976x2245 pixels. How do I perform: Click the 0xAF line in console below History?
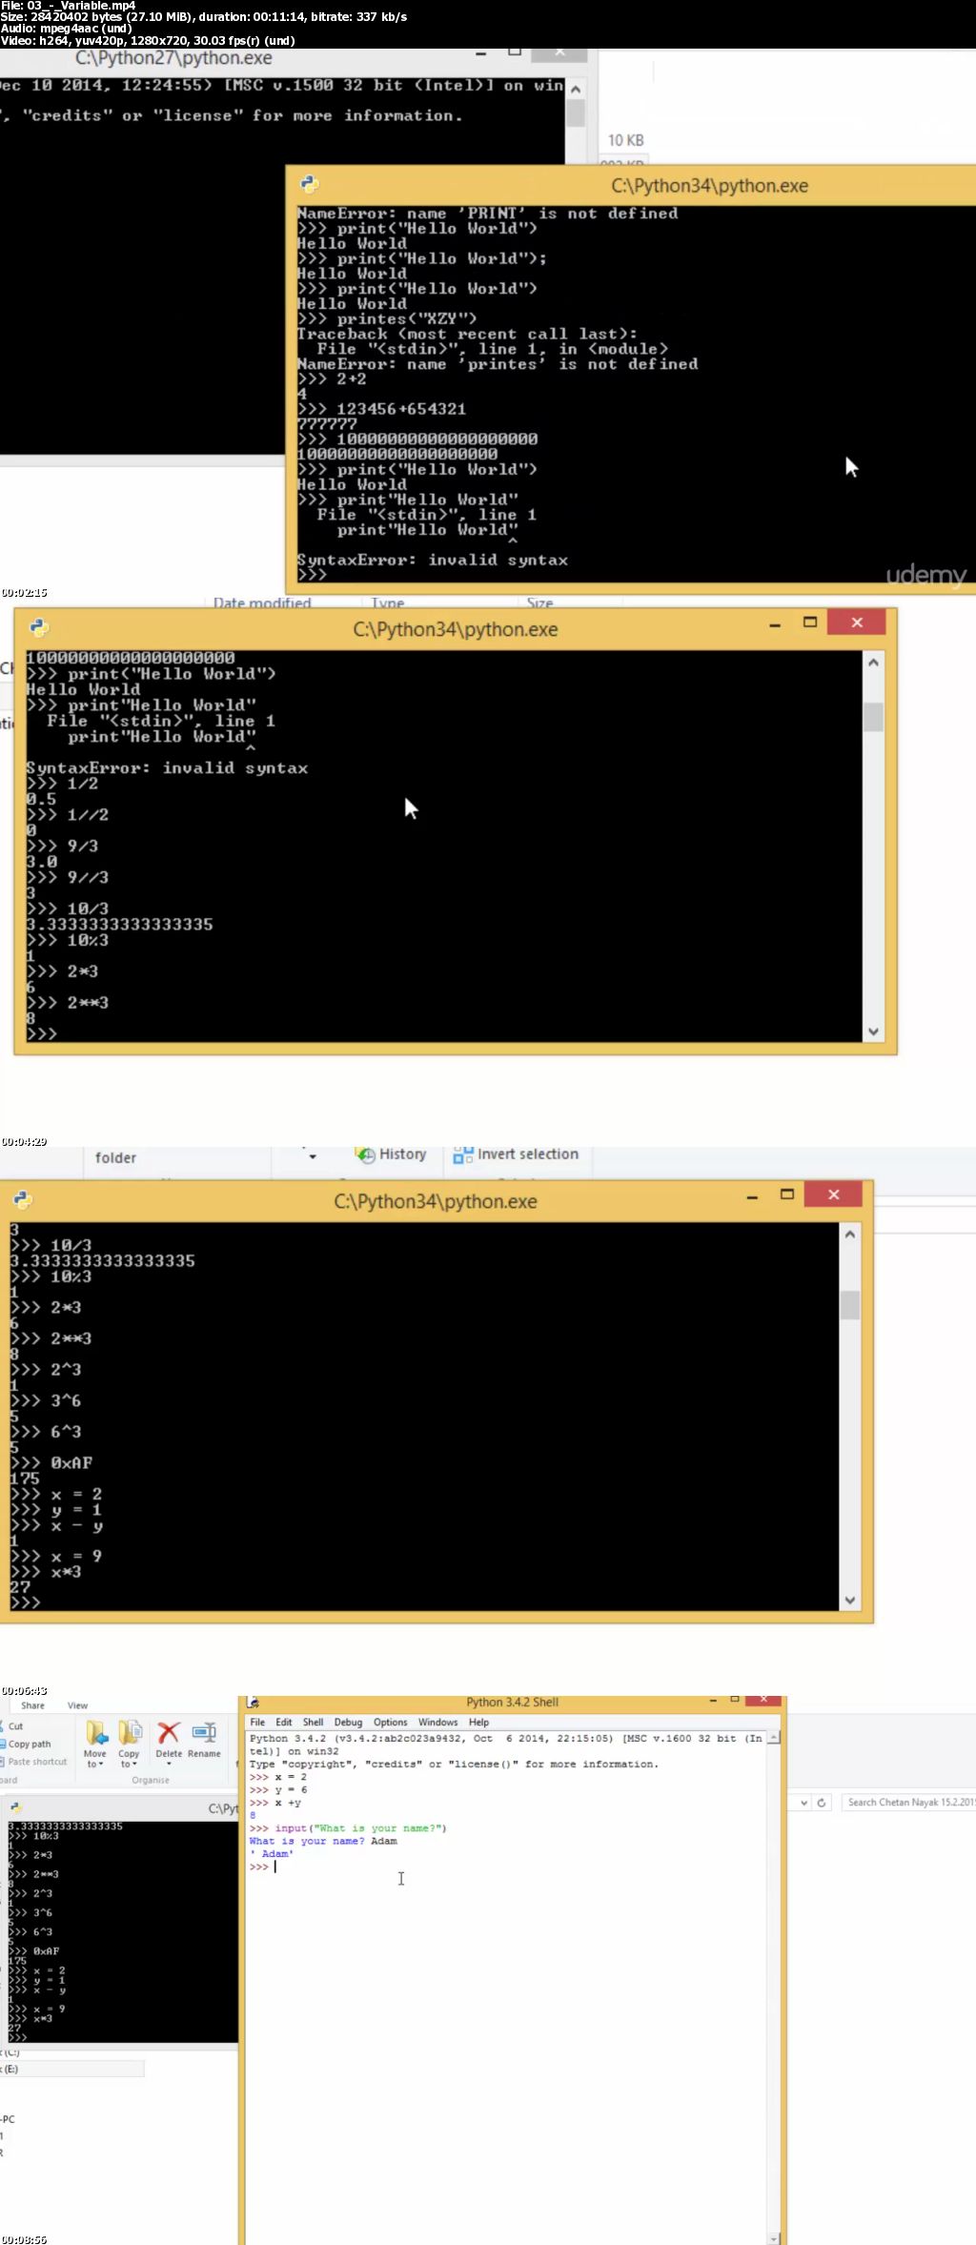click(51, 1462)
